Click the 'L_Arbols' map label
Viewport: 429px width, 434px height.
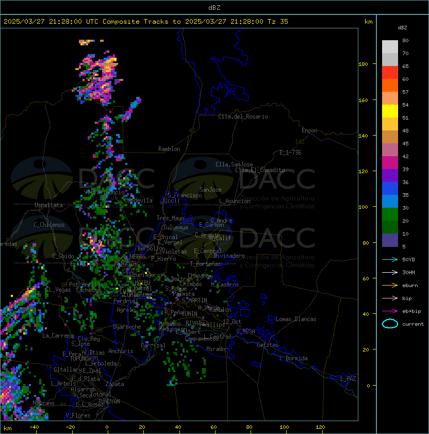(x=63, y=383)
